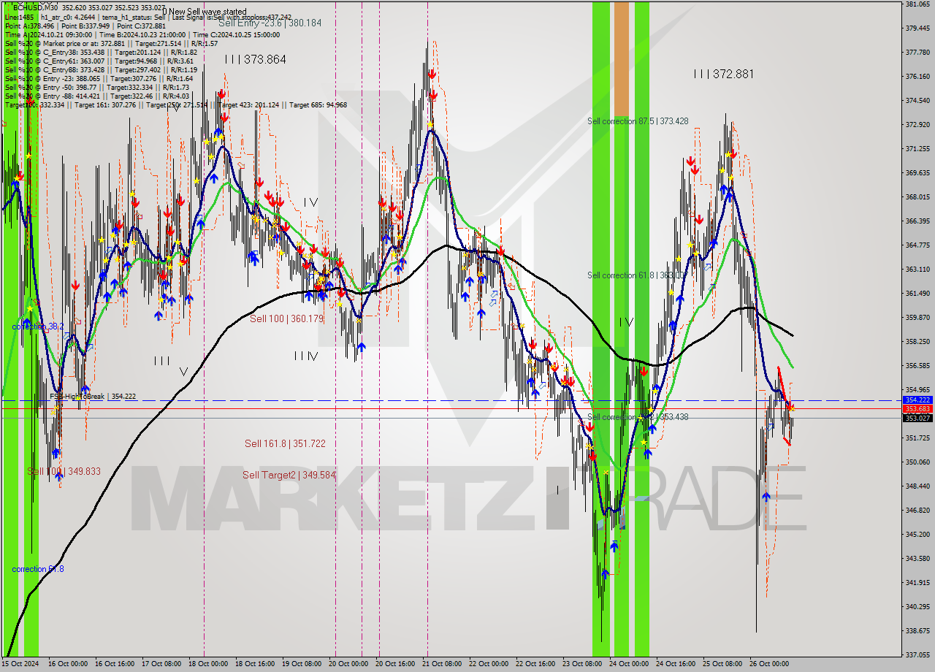Click the '23 Oct 08:00' time axis label

582,664
